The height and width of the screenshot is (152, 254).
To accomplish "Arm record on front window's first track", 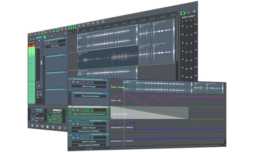I will point(82,82).
